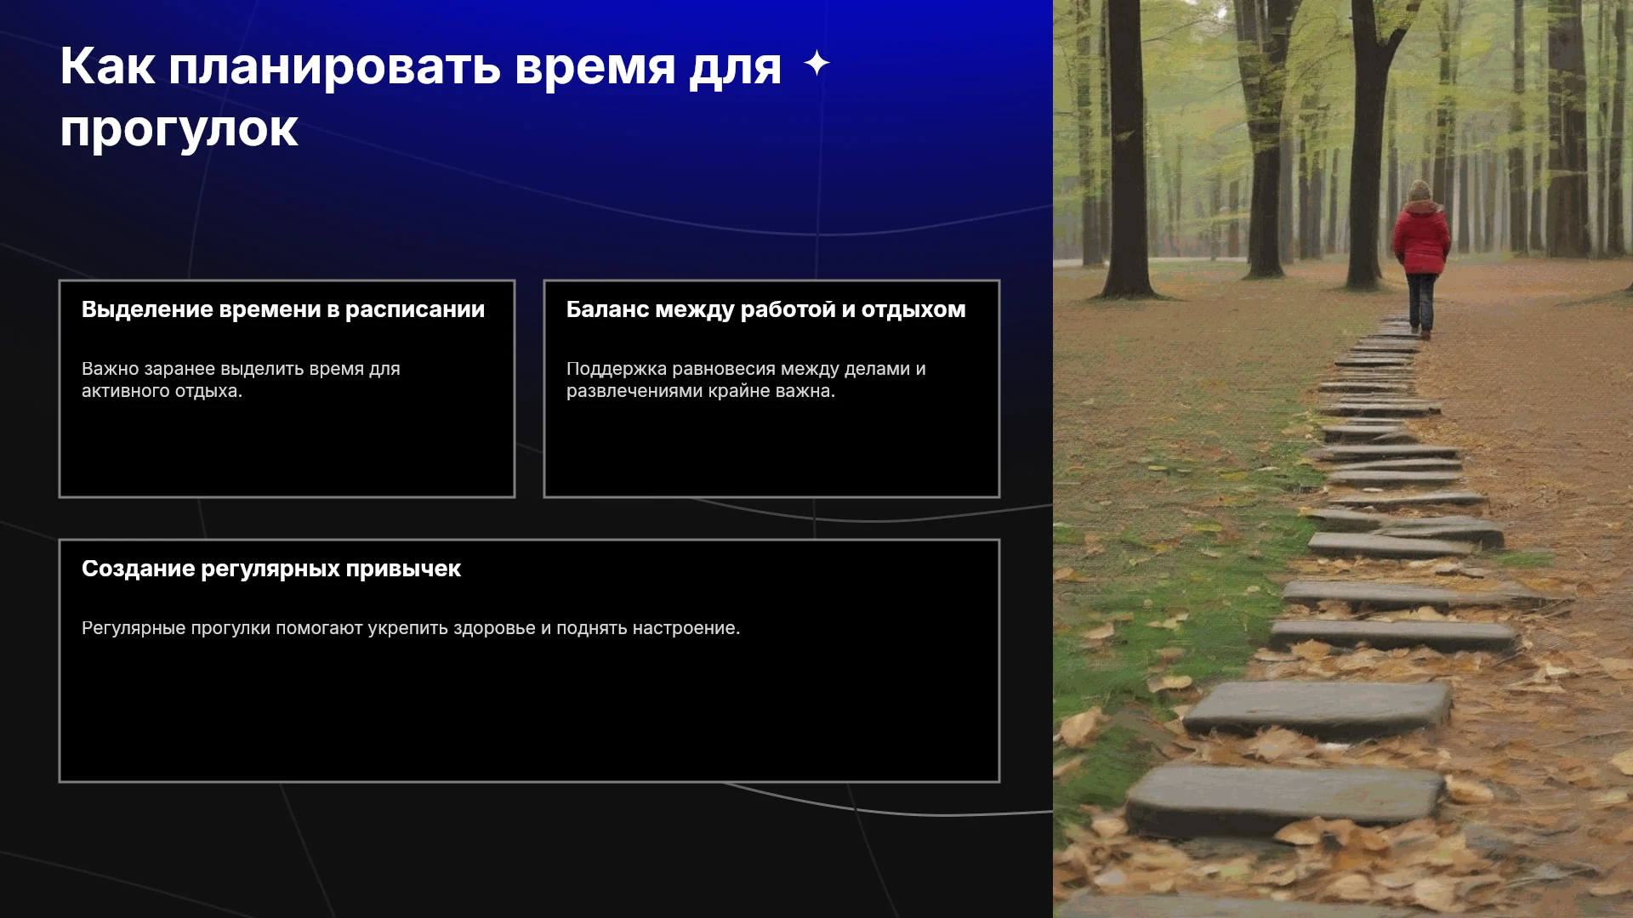Screen dimensions: 1633x918
Task: Click the empty lower area of the 'Выделение времени' card
Action: (x=287, y=450)
